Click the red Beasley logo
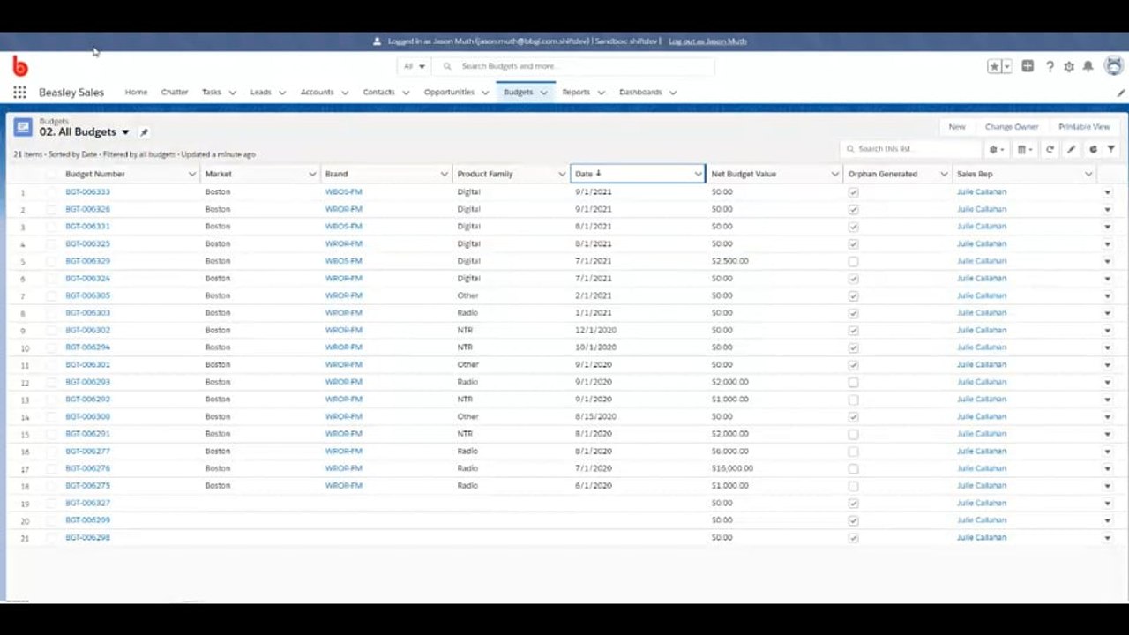 pos(19,66)
